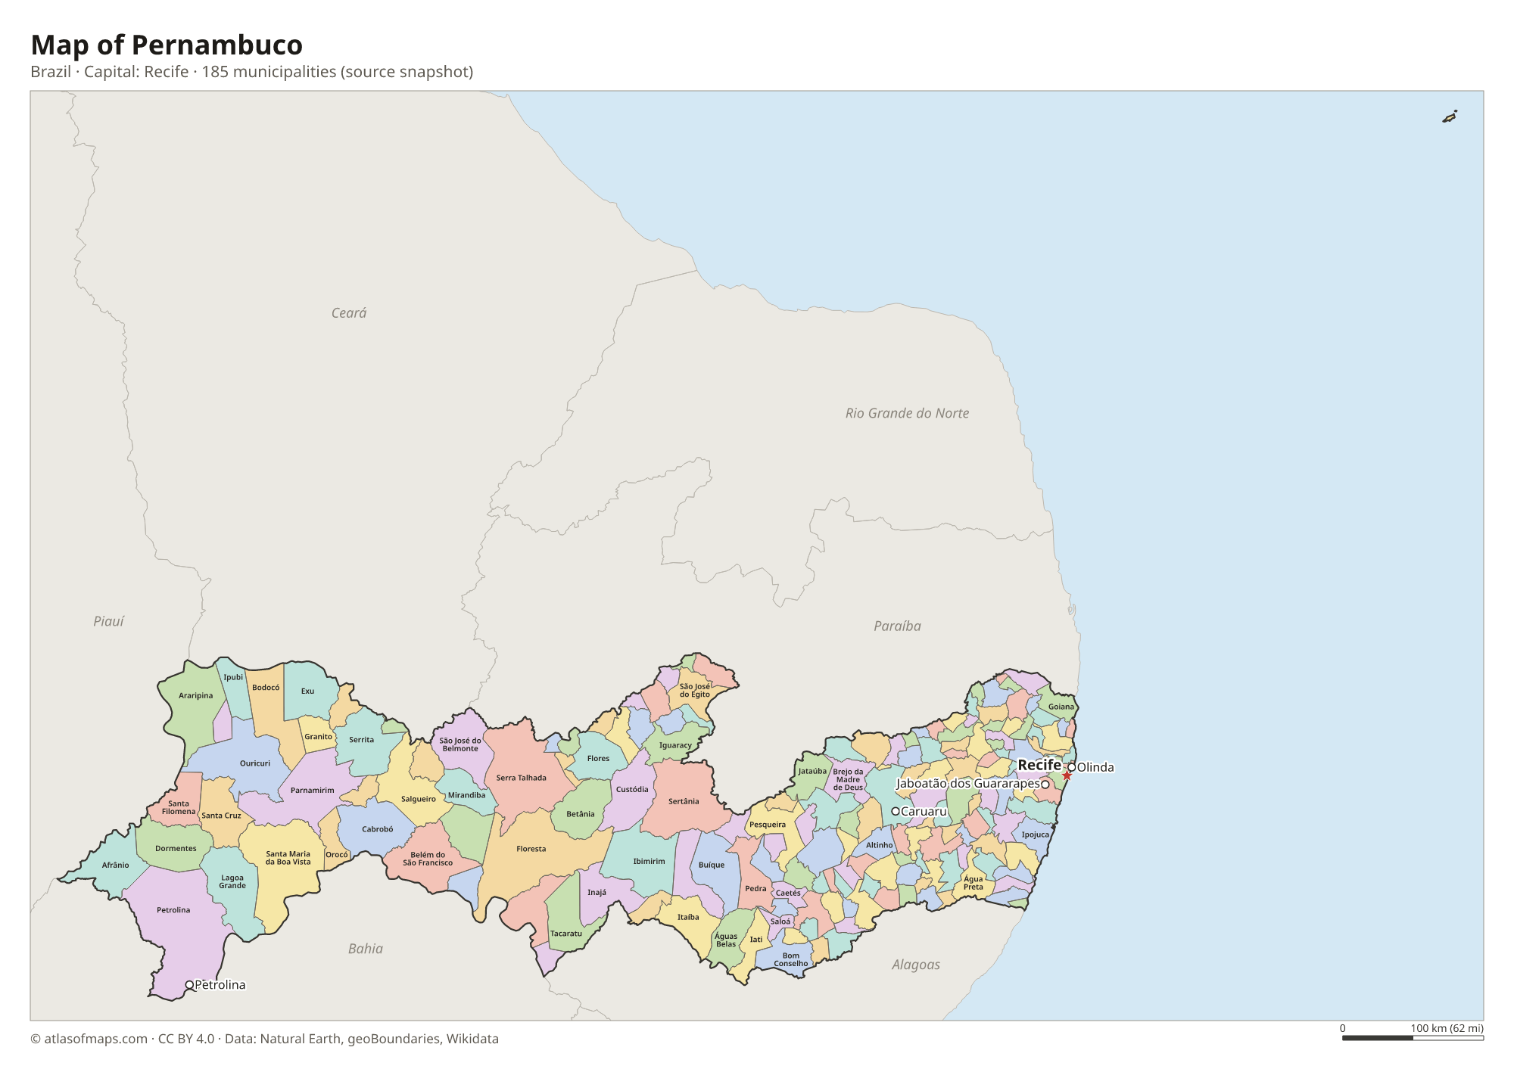Select the Bodocó municipality label

266,688
